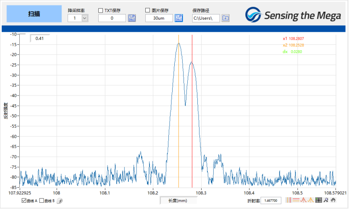Click the image save disk icon
Viewport: 349px width, 209px height.
[179, 18]
